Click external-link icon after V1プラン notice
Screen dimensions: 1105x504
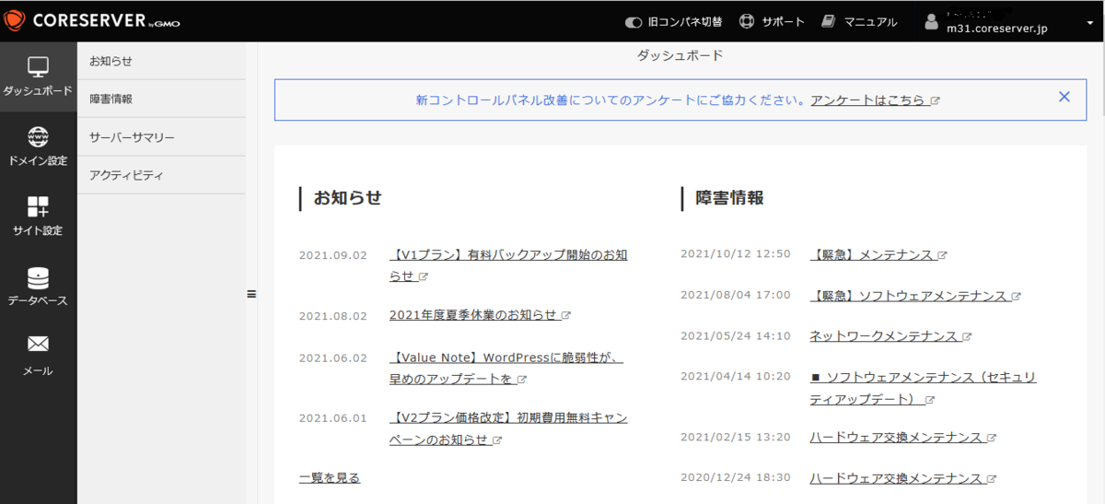coord(424,276)
